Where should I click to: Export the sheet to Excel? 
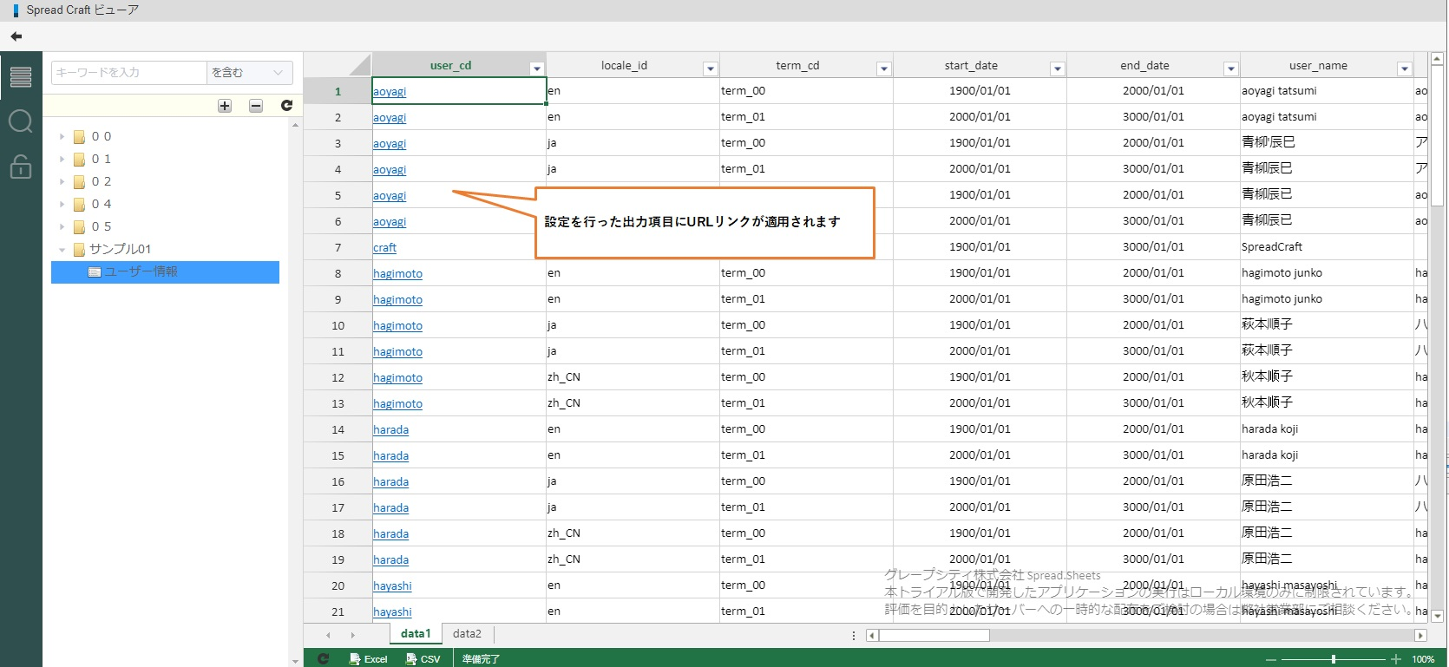point(368,659)
